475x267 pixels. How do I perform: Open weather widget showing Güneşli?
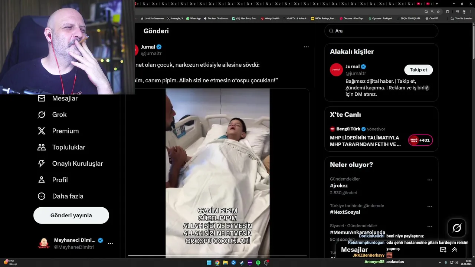point(10,263)
